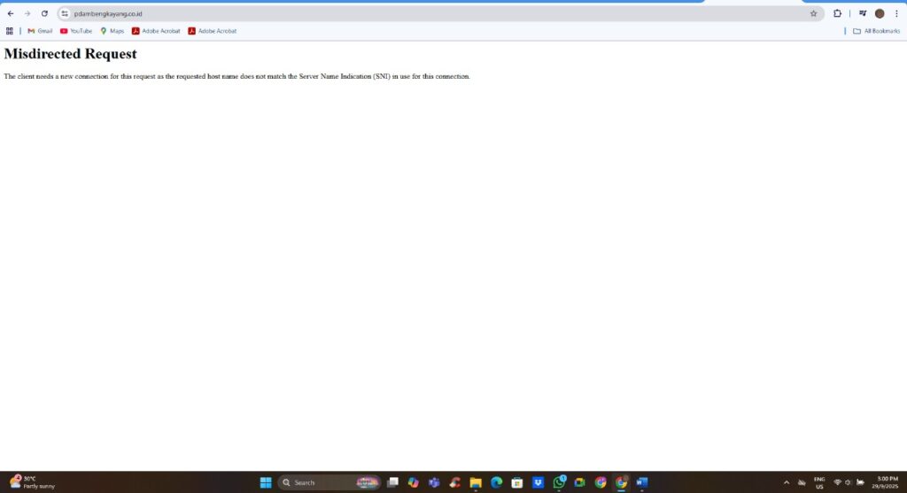Image resolution: width=907 pixels, height=493 pixels.
Task: Open Chrome's three-dot menu
Action: coord(895,13)
